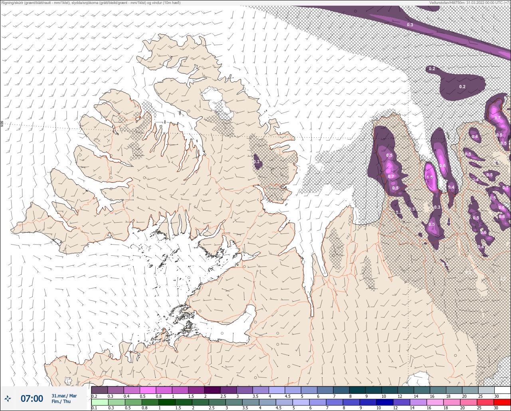Select lower legend swatch labeled 25
511x411 pixels.
tap(485, 402)
